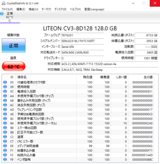
Task: Click the red 62 °C temperature button
Action: [x=14, y=67]
